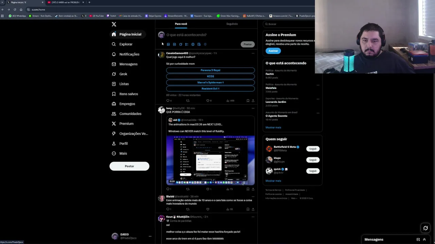435x244 pixels.
Task: Click Mostrar mais under Quem seguir
Action: [273, 181]
